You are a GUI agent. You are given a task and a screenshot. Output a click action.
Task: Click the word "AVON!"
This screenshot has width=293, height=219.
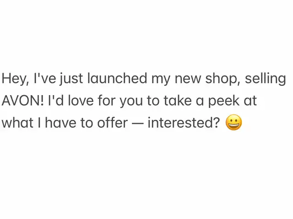[x=23, y=101]
